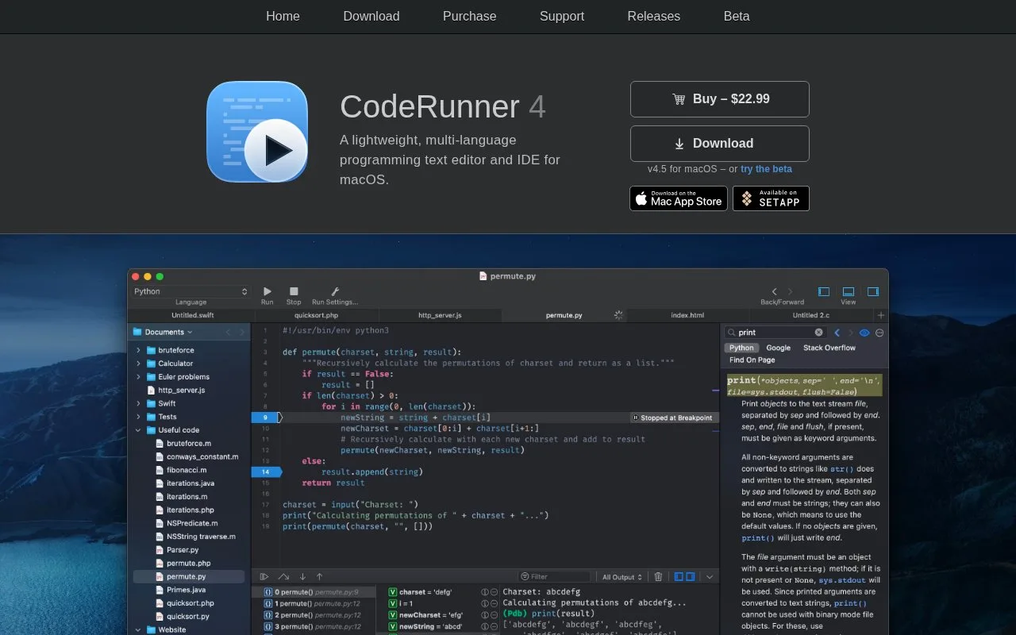Viewport: 1016px width, 635px height.
Task: Expand the Tests folder
Action: tap(138, 417)
